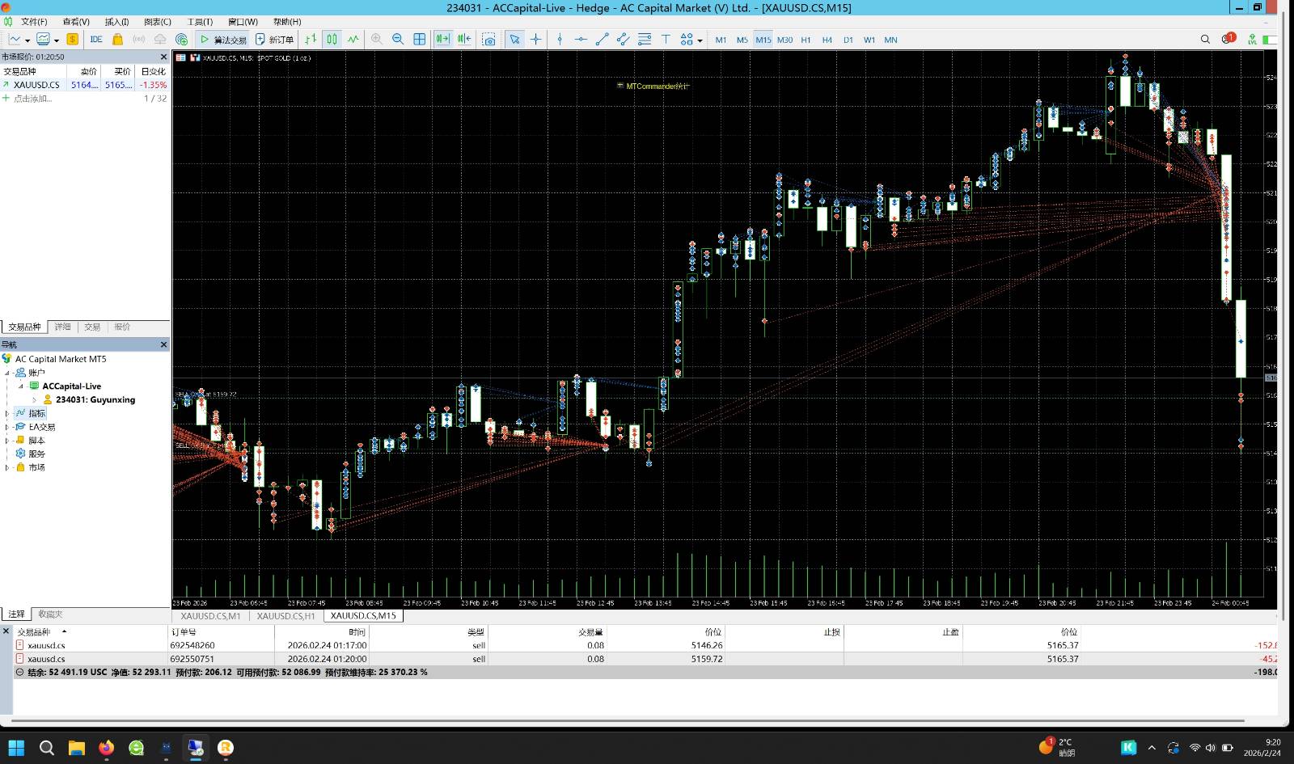1294x764 pixels.
Task: Switch chart to H4 timeframe
Action: (x=827, y=40)
